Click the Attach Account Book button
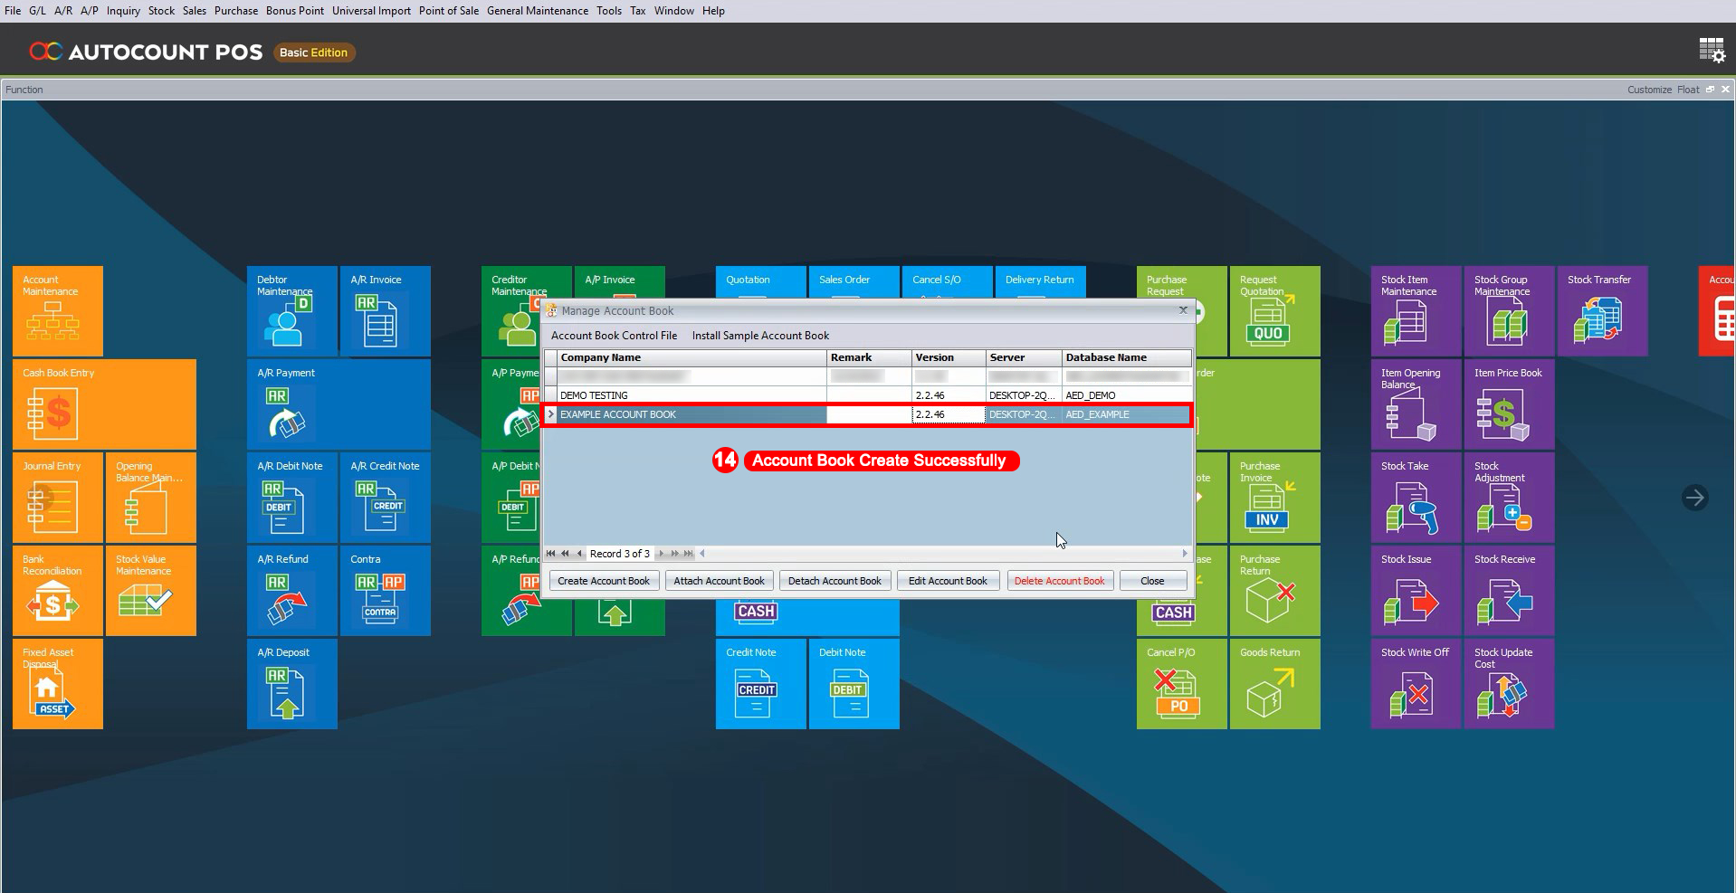1736x893 pixels. pyautogui.click(x=720, y=581)
